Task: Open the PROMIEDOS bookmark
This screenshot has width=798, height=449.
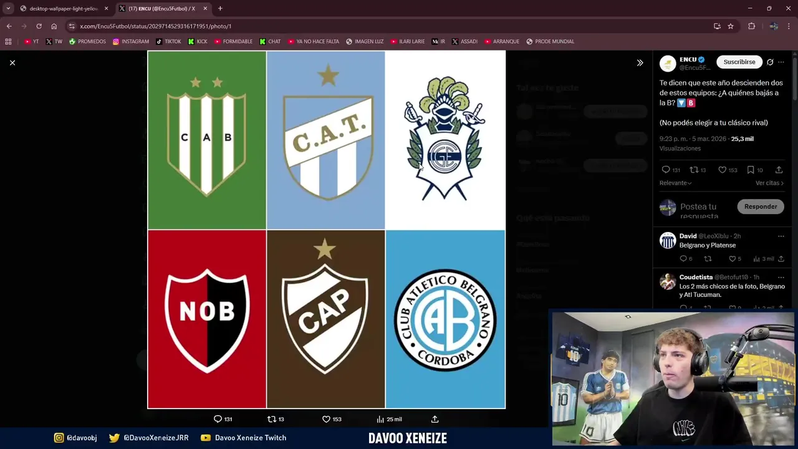Action: pos(87,42)
